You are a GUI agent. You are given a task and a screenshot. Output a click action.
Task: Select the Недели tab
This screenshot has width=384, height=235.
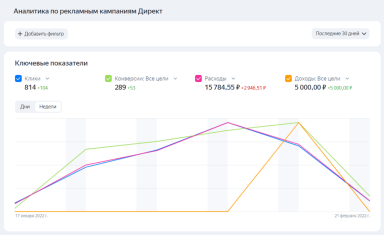pos(48,106)
